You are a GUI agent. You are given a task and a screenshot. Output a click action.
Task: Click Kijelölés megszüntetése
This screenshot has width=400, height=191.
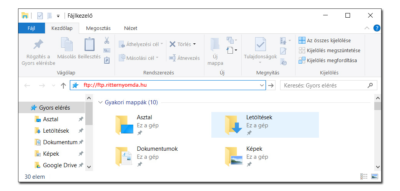pyautogui.click(x=329, y=50)
